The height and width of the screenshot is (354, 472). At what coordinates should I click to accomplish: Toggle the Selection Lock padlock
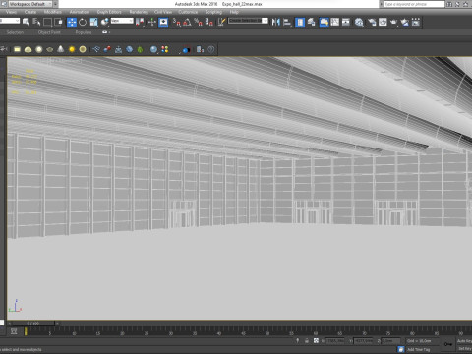coord(307,341)
